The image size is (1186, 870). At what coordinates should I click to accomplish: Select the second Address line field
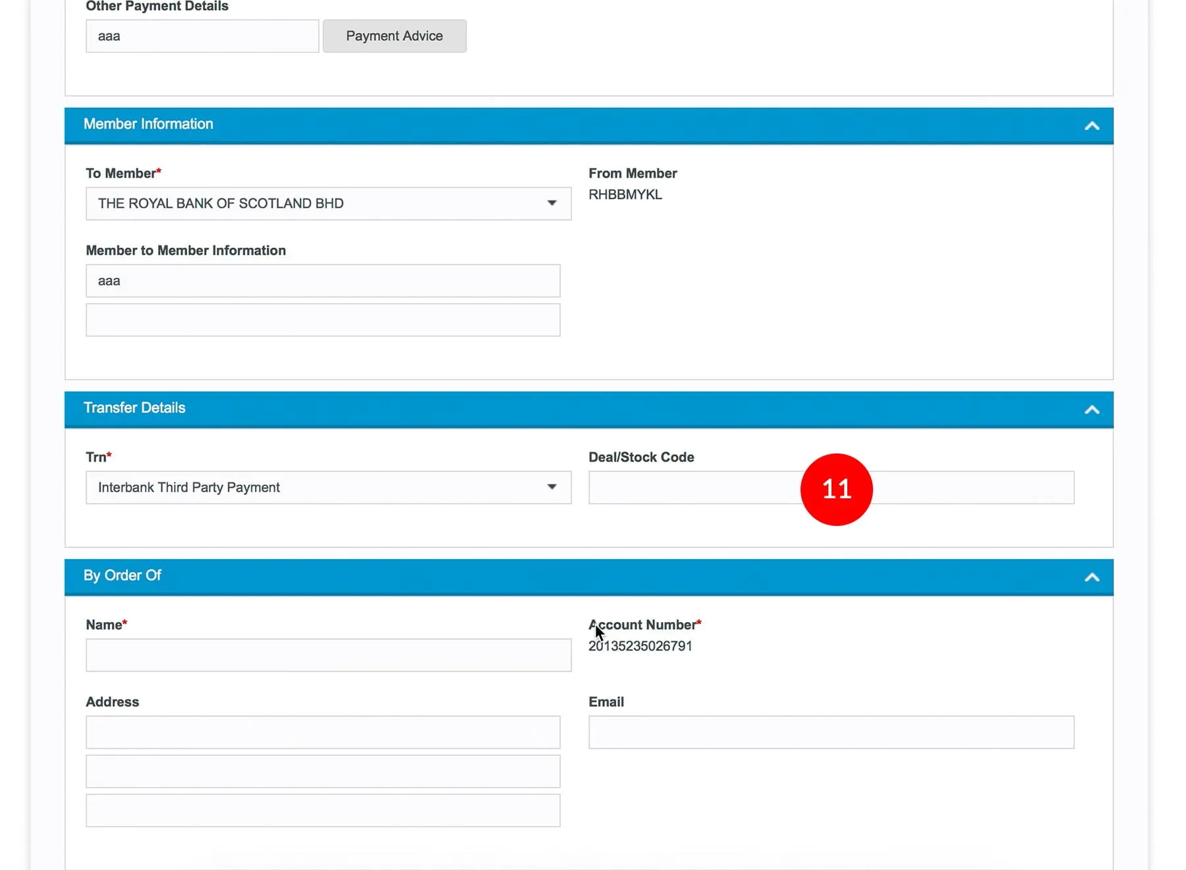pos(323,771)
